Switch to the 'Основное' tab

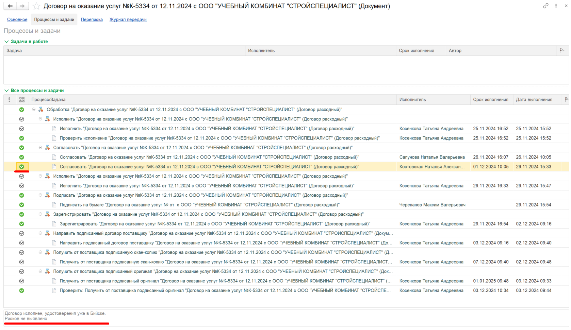[17, 19]
